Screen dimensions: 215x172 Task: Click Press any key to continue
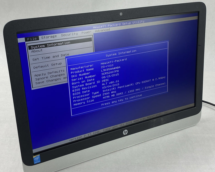click(122, 100)
